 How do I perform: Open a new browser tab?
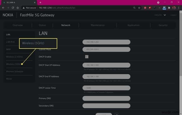point(40,3)
